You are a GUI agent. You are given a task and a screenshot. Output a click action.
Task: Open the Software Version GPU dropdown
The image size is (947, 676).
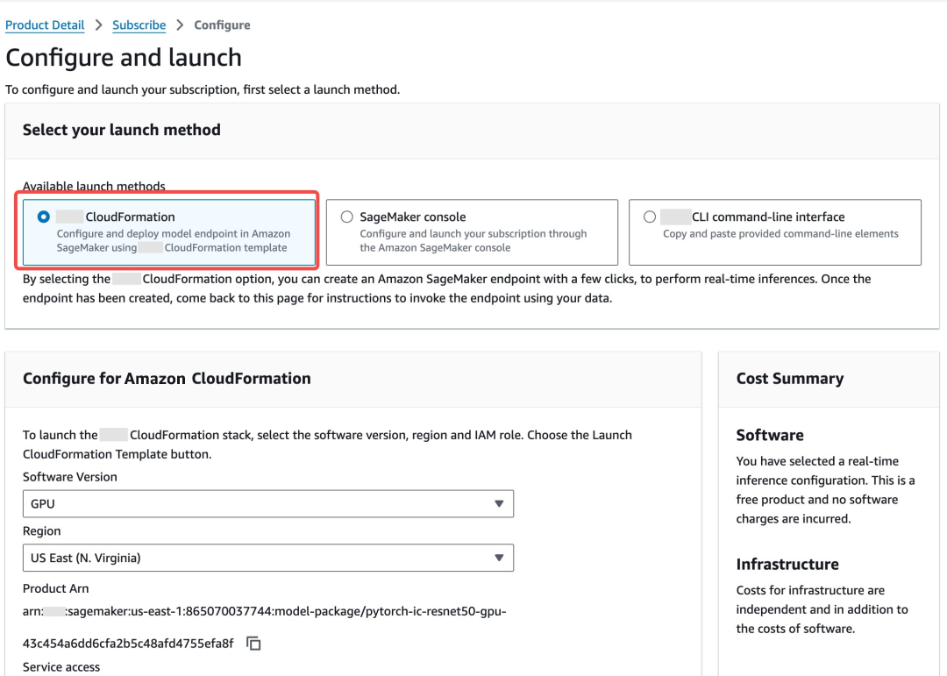tap(268, 504)
